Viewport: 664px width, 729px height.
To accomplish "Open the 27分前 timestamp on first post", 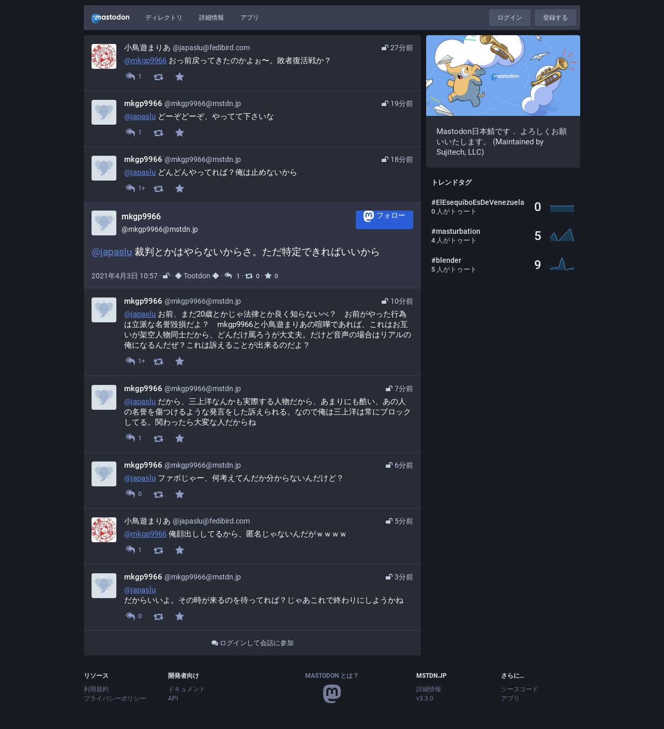I will [401, 48].
